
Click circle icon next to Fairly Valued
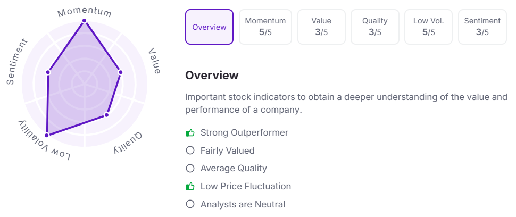(x=190, y=151)
